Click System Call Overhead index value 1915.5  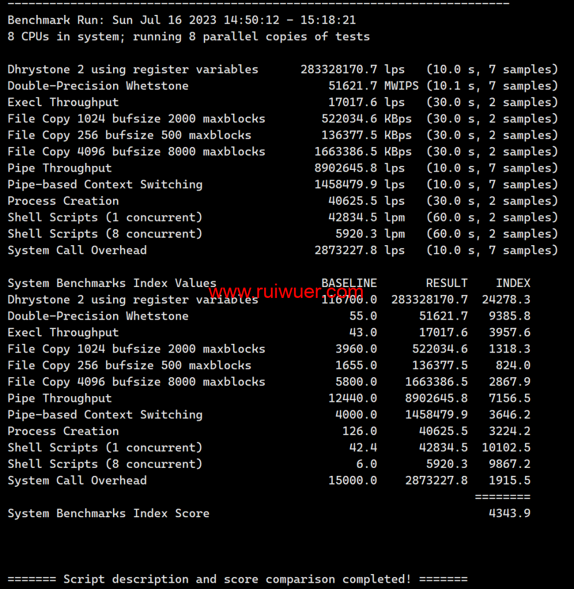[x=509, y=480]
